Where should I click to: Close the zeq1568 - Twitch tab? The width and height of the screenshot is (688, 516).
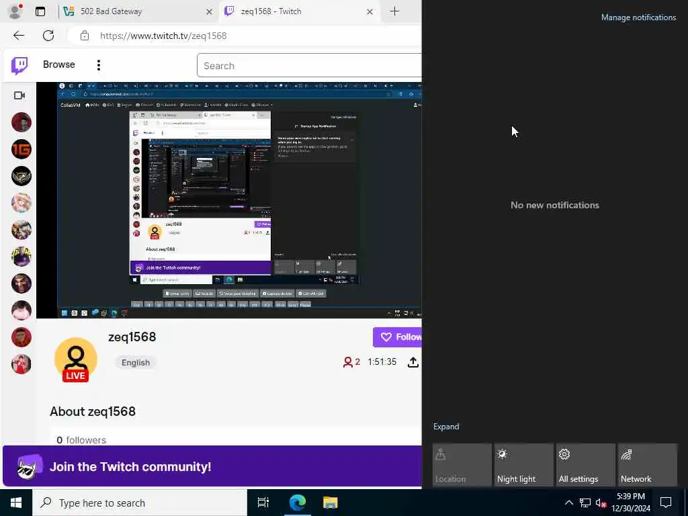370,12
